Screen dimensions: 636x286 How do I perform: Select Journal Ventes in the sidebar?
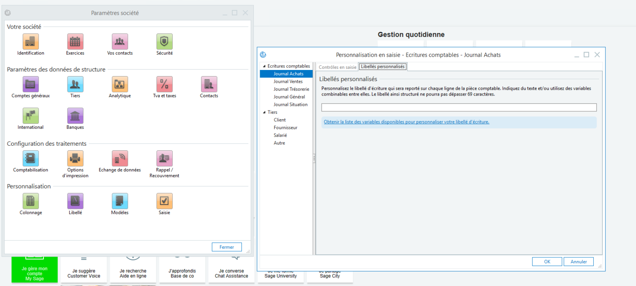click(287, 81)
